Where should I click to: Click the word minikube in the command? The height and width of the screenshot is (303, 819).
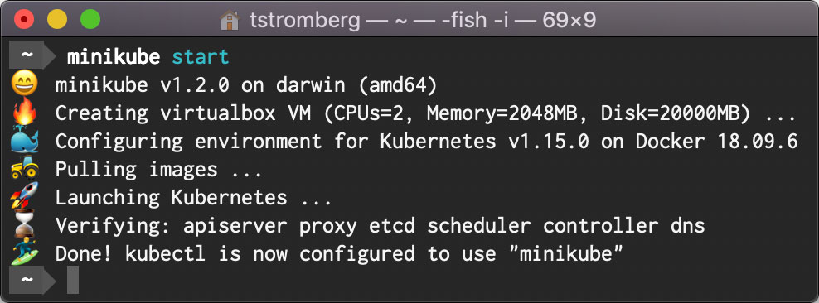tap(114, 57)
